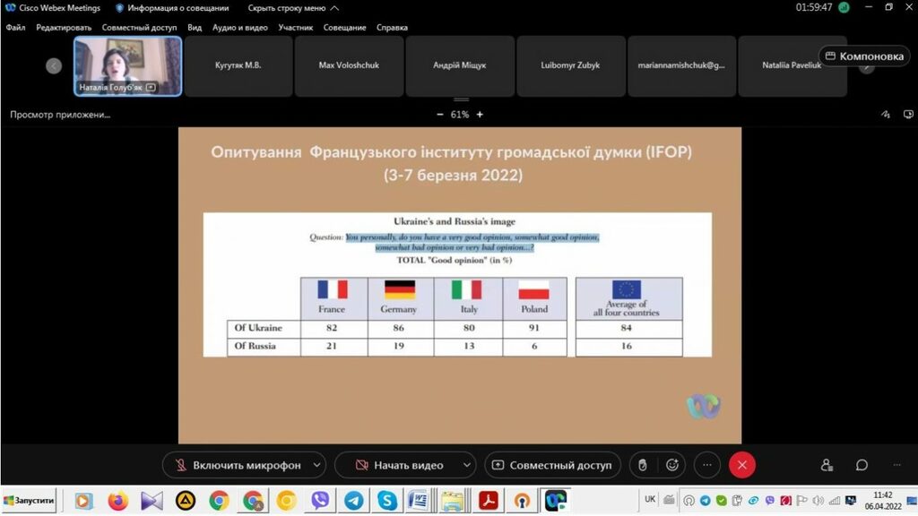Open the Компоновка layout menu

[863, 56]
